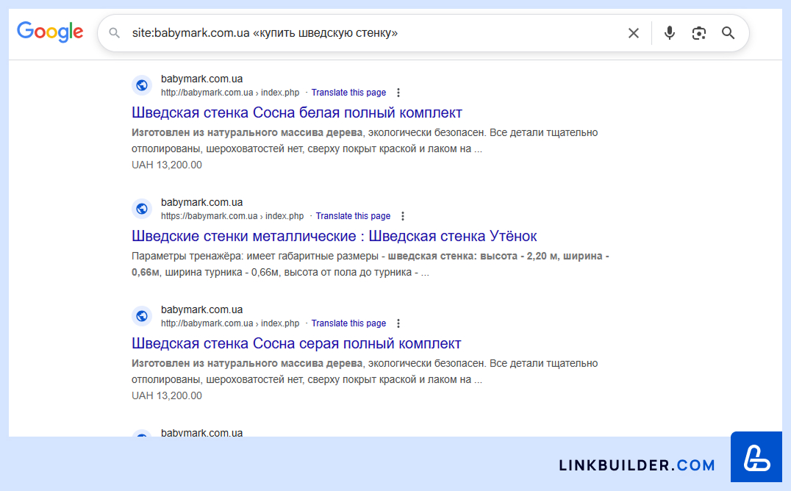Translate the Шведская стенка Утёнок result page
This screenshot has height=491, width=791.
point(353,216)
